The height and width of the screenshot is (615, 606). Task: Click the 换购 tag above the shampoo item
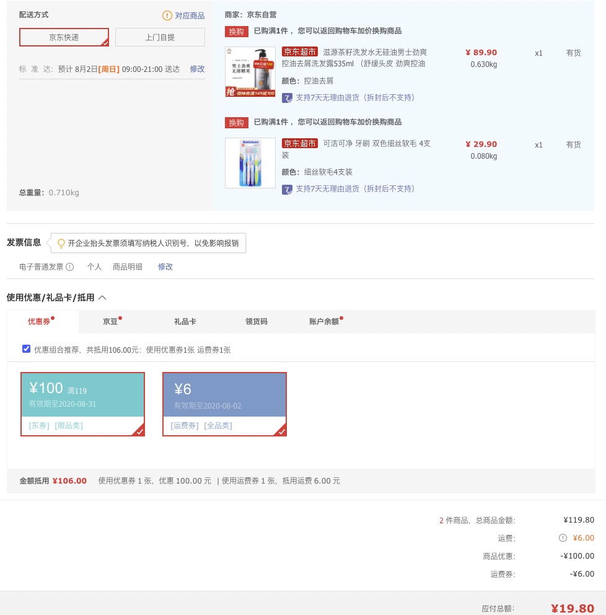(236, 32)
